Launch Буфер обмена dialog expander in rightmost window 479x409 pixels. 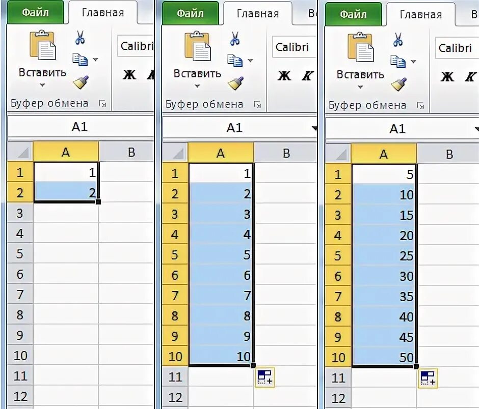click(420, 106)
